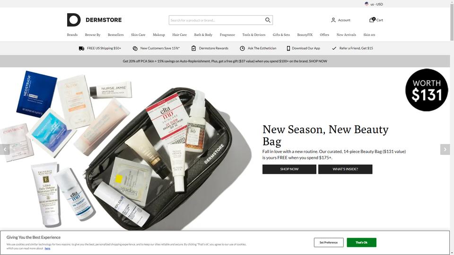Focus the product or brand search field
This screenshot has width=454, height=255.
point(217,20)
